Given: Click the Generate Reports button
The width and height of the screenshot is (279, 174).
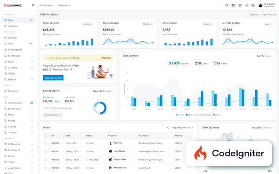Looking at the screenshot, I should pos(53,115).
